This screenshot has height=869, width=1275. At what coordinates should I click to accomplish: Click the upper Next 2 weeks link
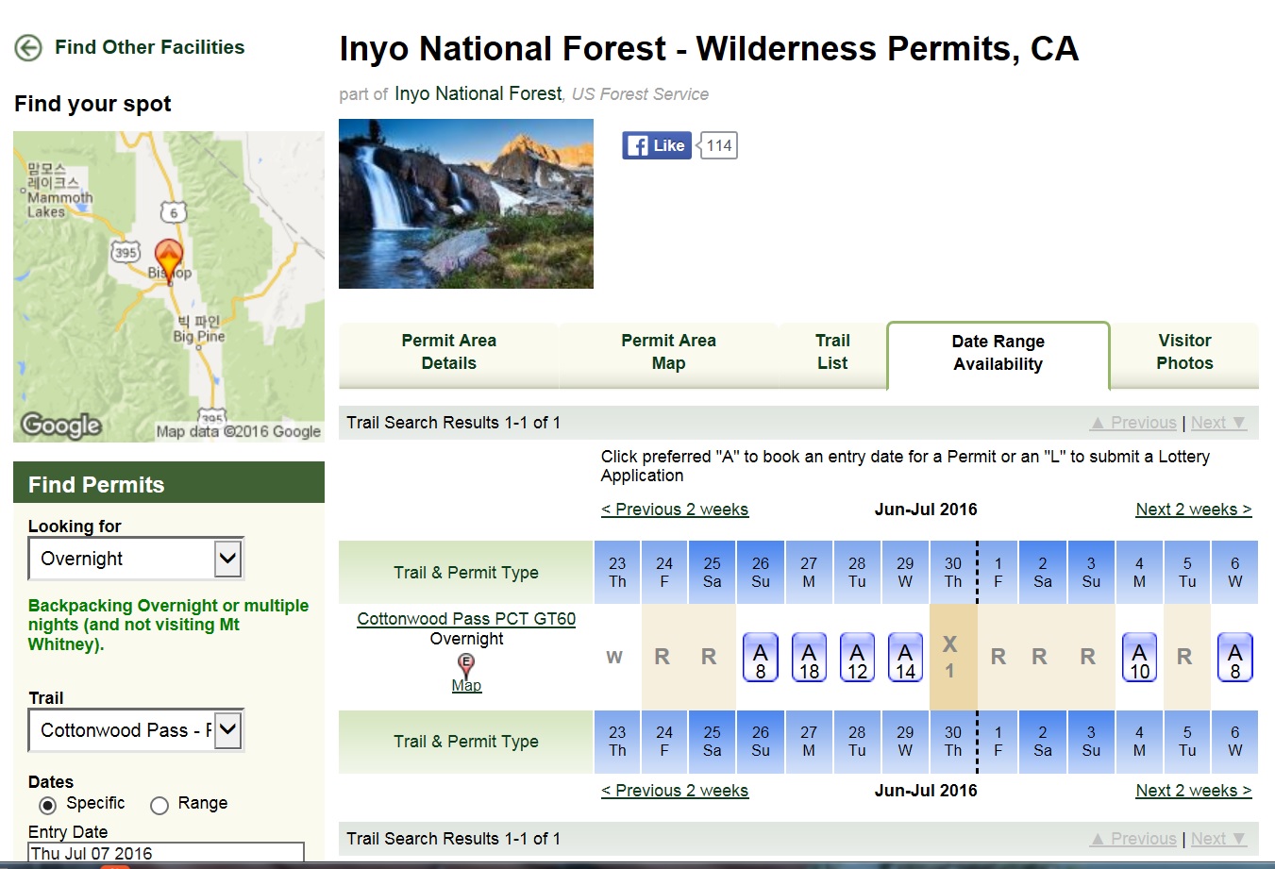click(1194, 510)
